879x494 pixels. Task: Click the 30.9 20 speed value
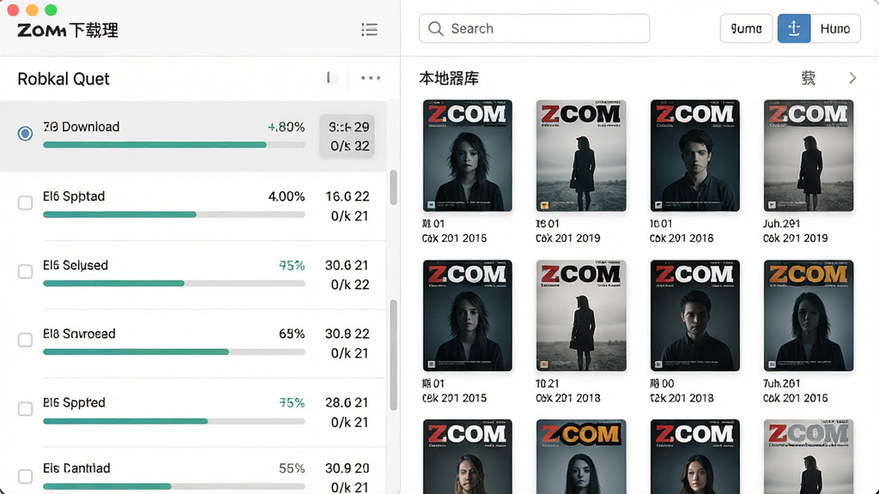click(348, 468)
